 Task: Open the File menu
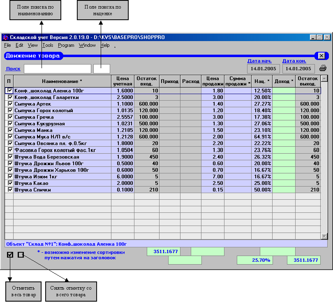click(7, 45)
